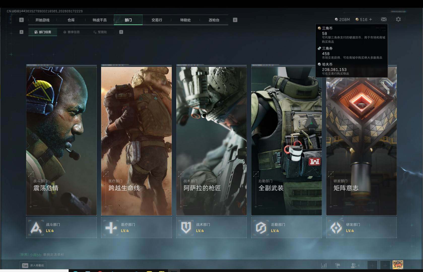Screen dimensions: 423x272
Task: Click the A key hint icon
Action: [21, 32]
